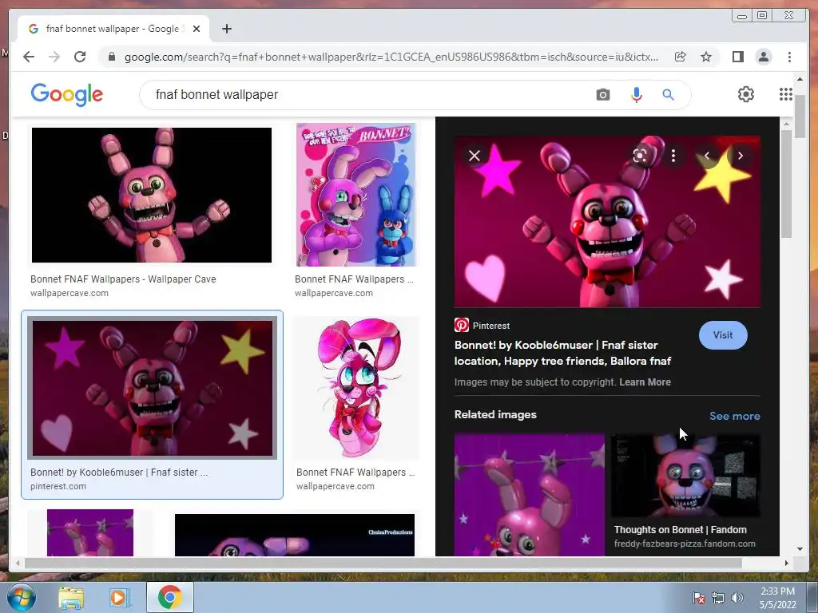Select the BONNET! pink cartoon thumbnail
Viewport: 818px width, 613px height.
pyautogui.click(x=355, y=195)
